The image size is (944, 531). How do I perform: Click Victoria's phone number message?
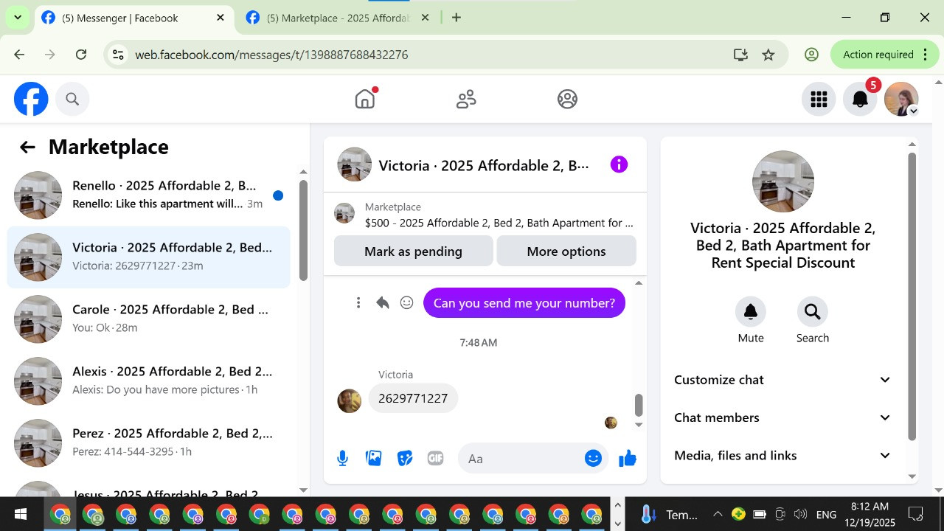pos(413,398)
